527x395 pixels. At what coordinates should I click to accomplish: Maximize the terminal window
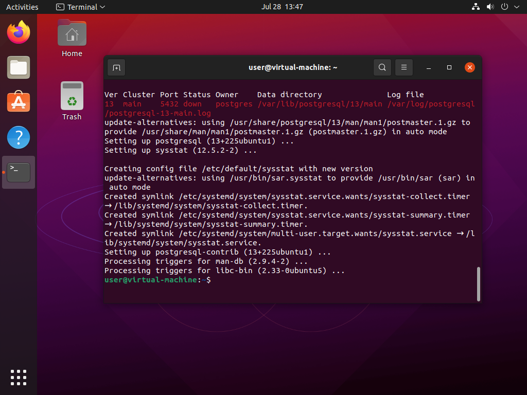click(x=449, y=67)
